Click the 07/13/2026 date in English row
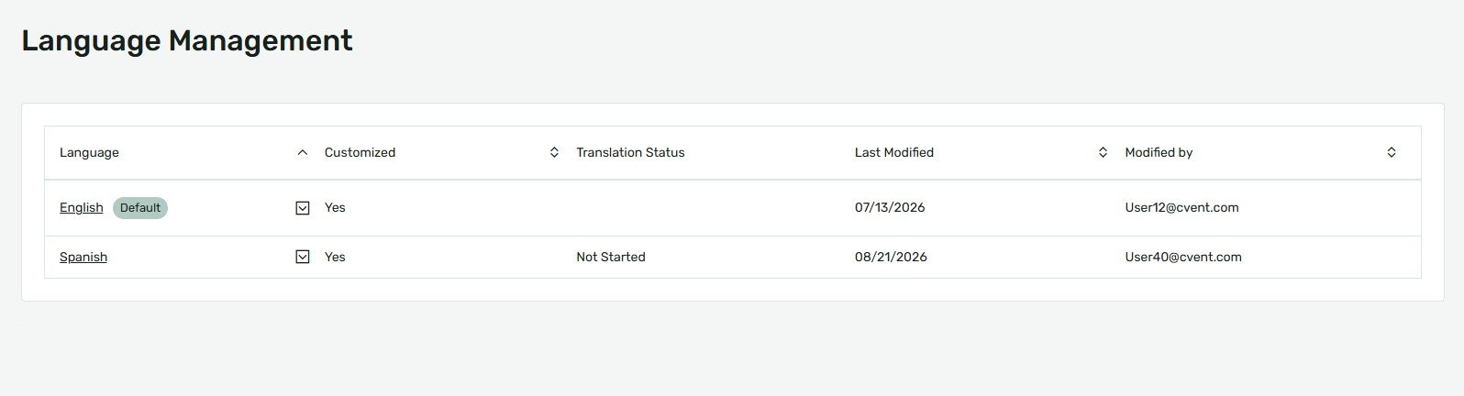This screenshot has height=396, width=1464. click(890, 208)
